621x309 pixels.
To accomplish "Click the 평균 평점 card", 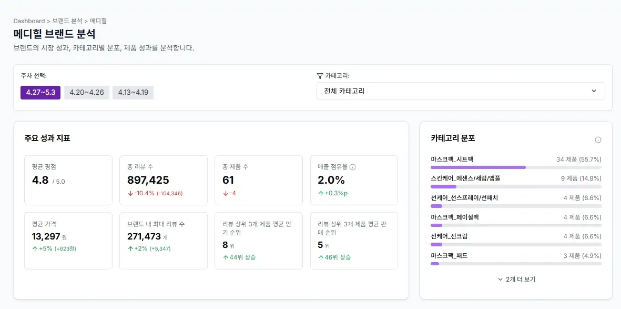I will click(68, 180).
